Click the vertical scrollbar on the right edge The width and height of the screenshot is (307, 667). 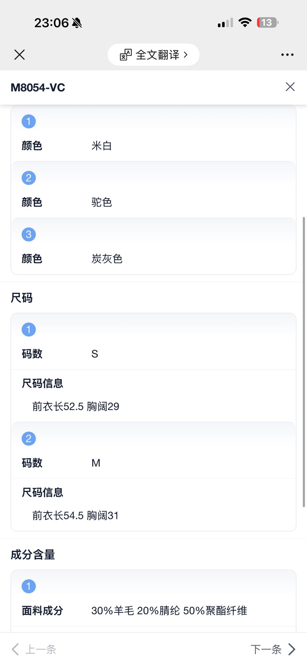point(304,360)
